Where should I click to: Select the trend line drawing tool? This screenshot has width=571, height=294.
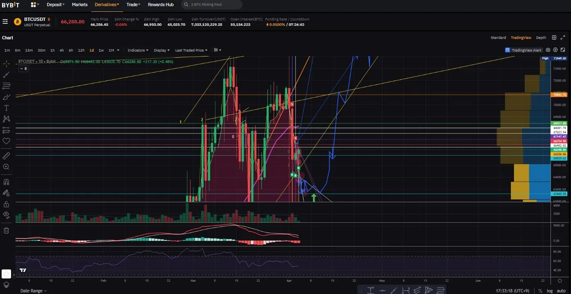coord(7,75)
